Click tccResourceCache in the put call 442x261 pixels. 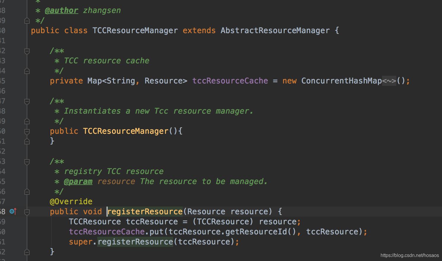(x=106, y=232)
